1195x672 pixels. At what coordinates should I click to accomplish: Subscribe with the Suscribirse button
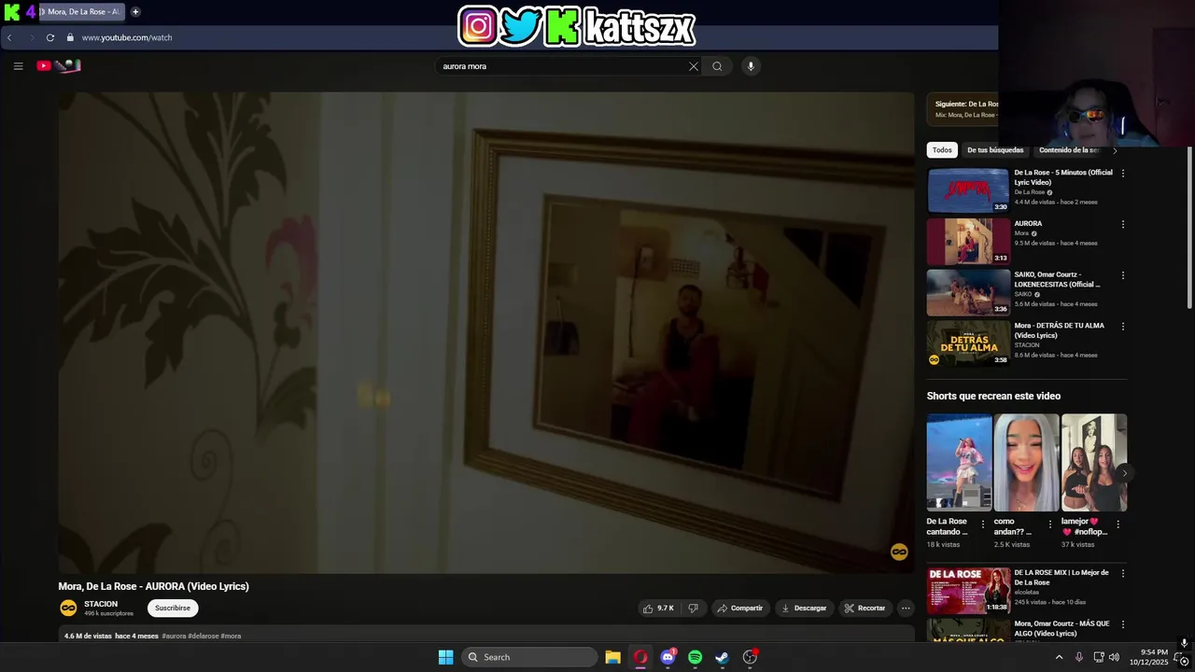pos(173,608)
